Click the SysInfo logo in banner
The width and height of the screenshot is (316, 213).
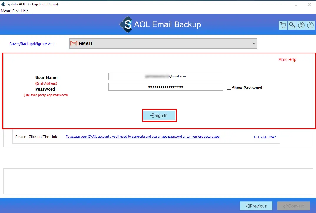point(126,24)
